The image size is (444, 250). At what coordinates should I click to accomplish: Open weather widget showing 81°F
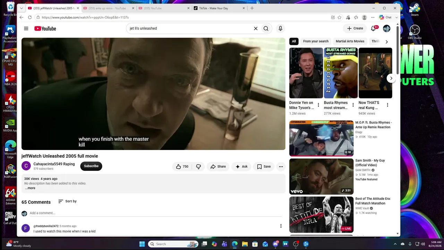[19, 244]
